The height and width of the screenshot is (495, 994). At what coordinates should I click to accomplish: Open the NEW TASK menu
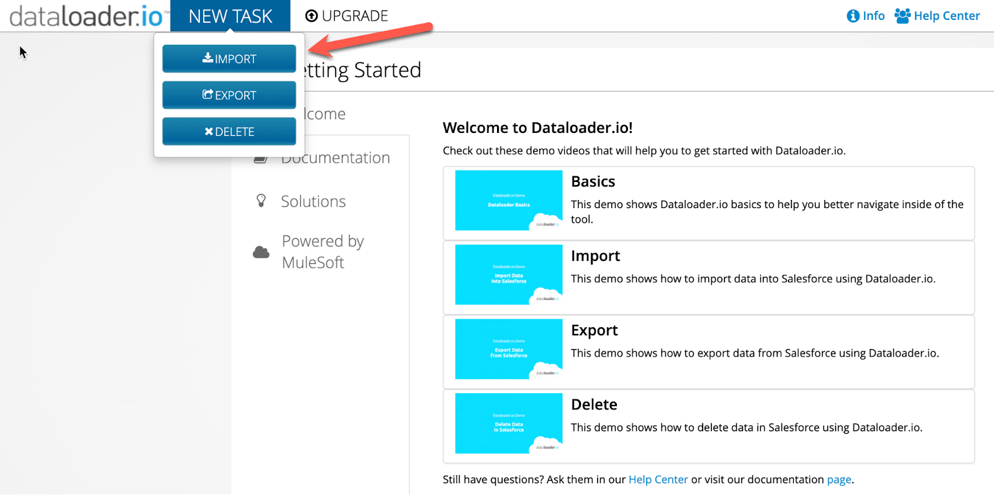tap(230, 16)
